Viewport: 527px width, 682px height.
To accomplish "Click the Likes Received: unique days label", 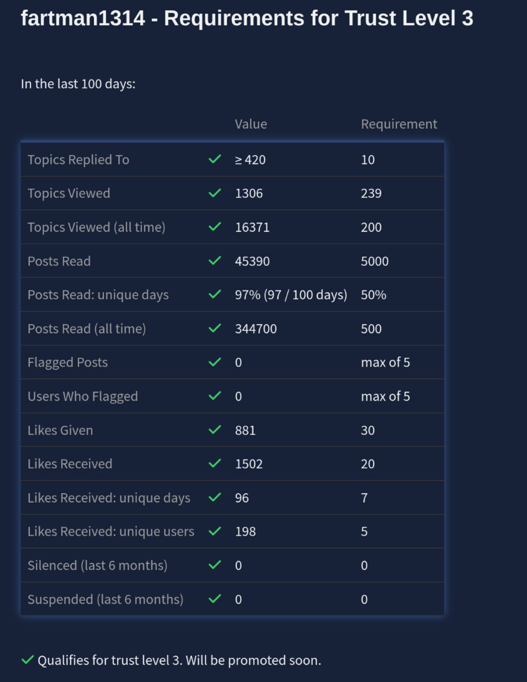I will point(109,498).
